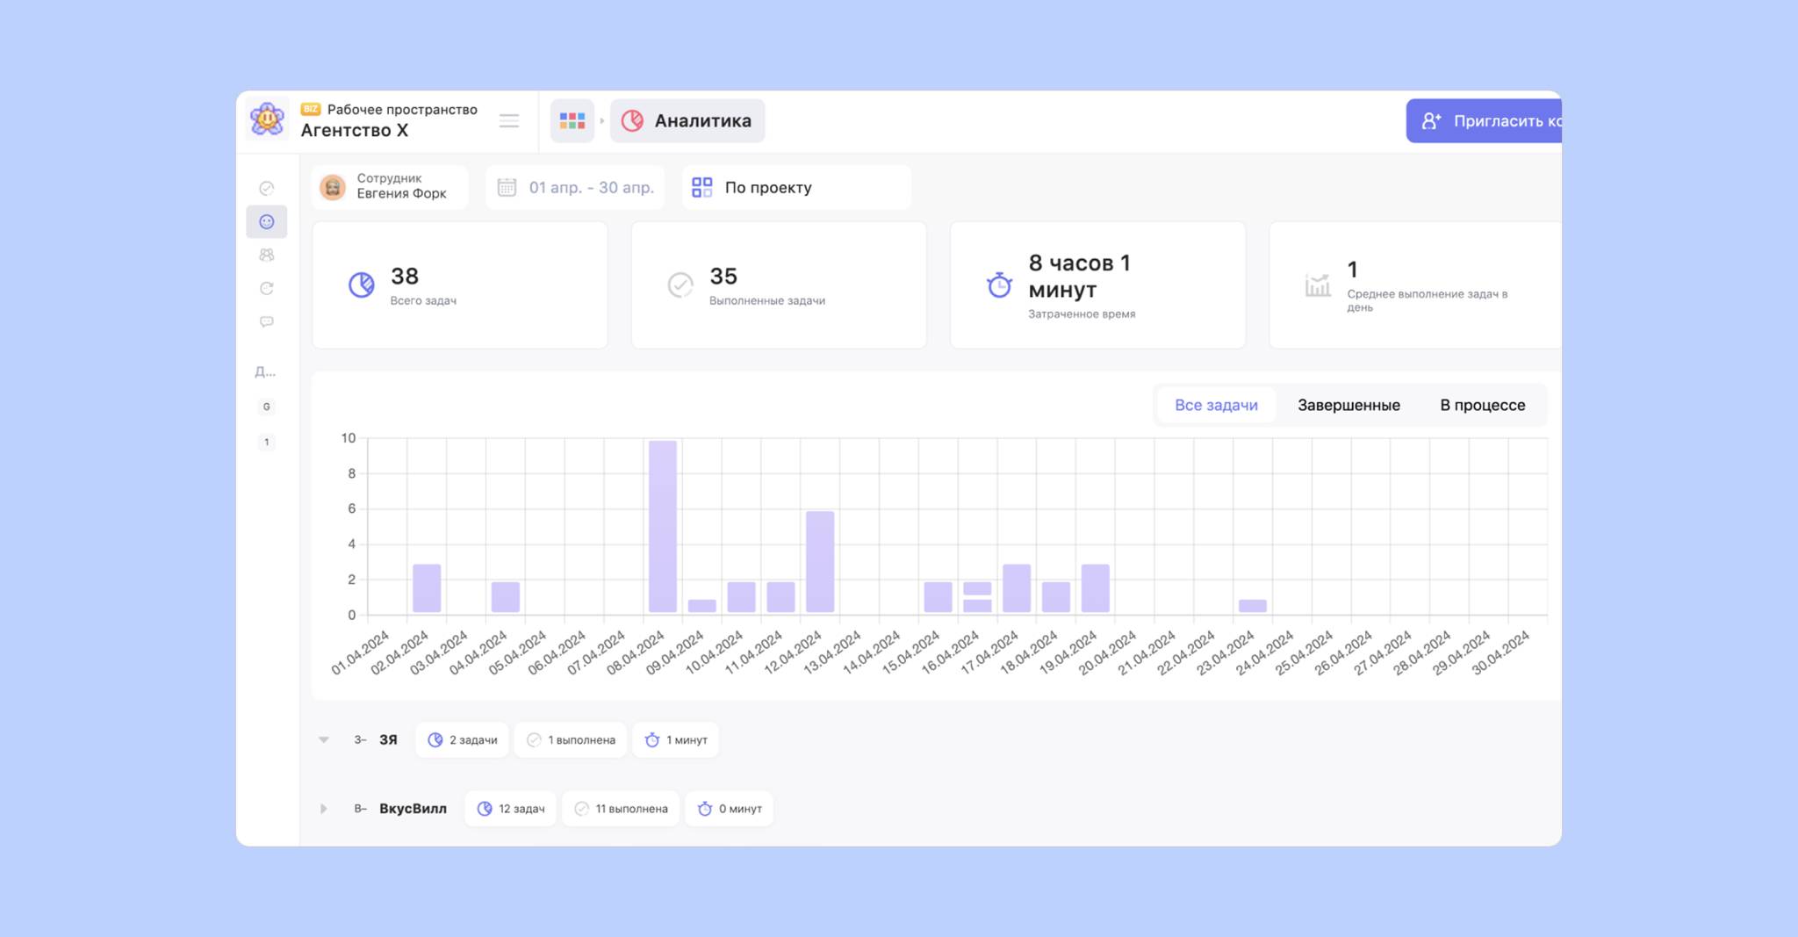Click the Аналитика breadcrumb tab
1798x937 pixels.
coord(687,121)
